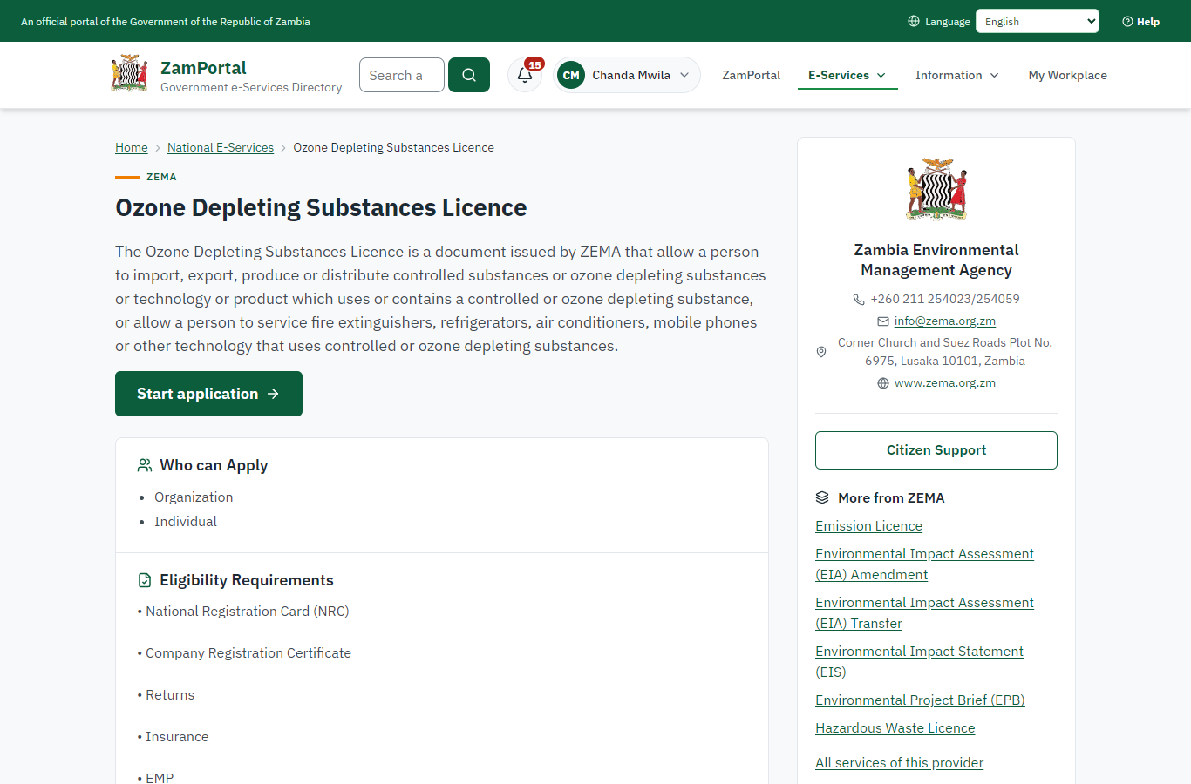Image resolution: width=1191 pixels, height=784 pixels.
Task: Visit www.zema.org.zm website link
Action: (945, 383)
